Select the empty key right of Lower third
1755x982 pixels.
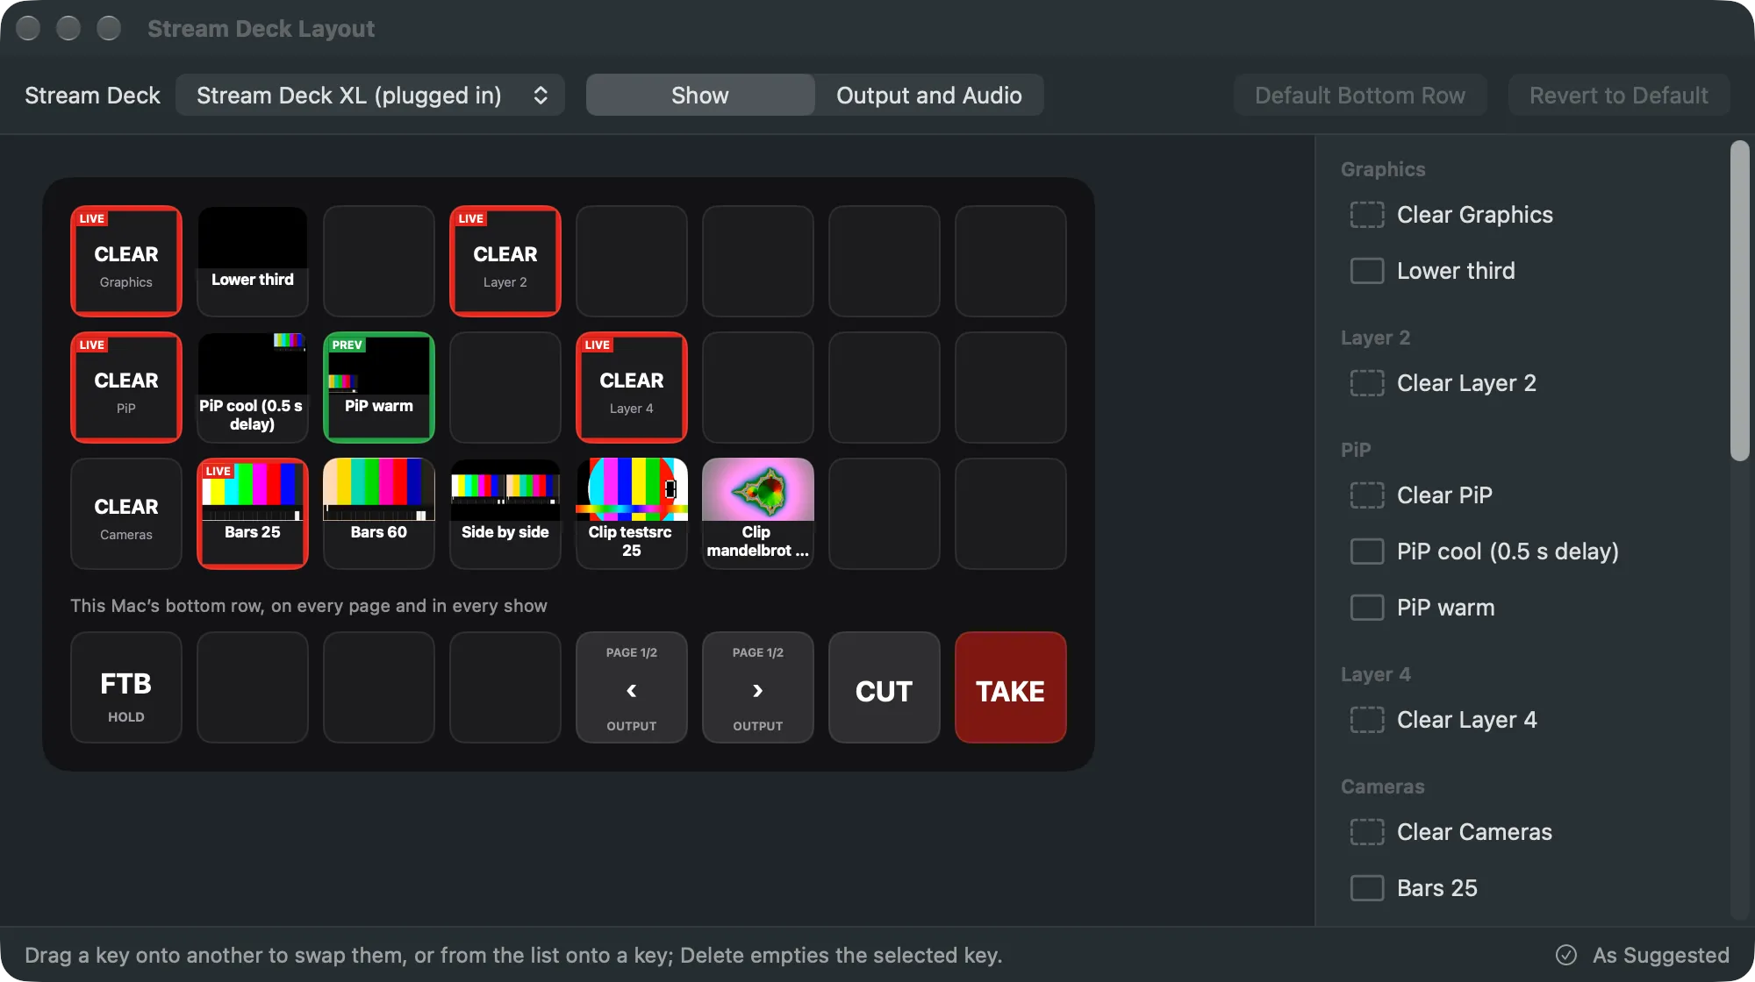[379, 261]
